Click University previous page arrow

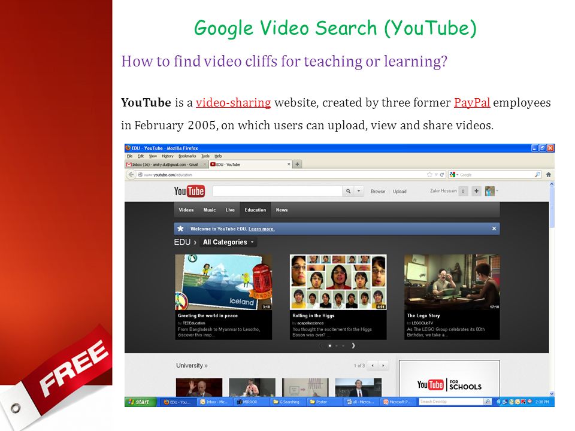coord(373,365)
